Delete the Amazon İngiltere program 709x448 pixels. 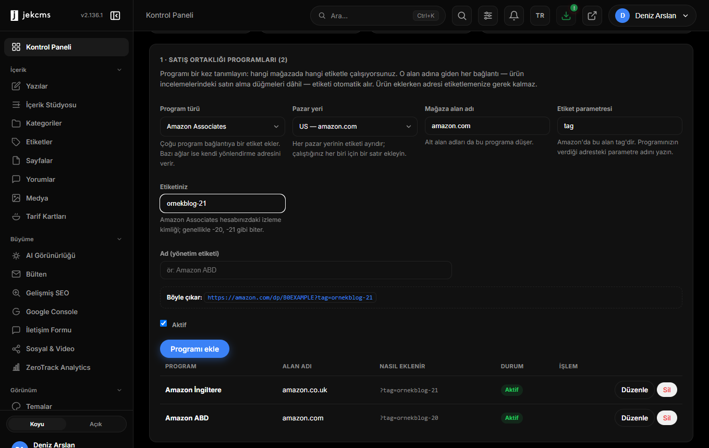coord(667,390)
